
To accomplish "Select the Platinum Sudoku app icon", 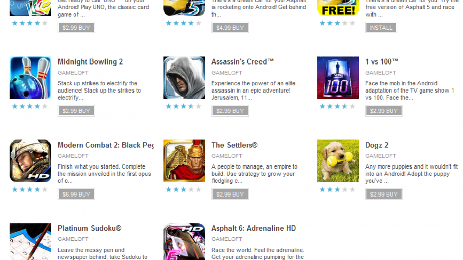I will click(x=30, y=242).
